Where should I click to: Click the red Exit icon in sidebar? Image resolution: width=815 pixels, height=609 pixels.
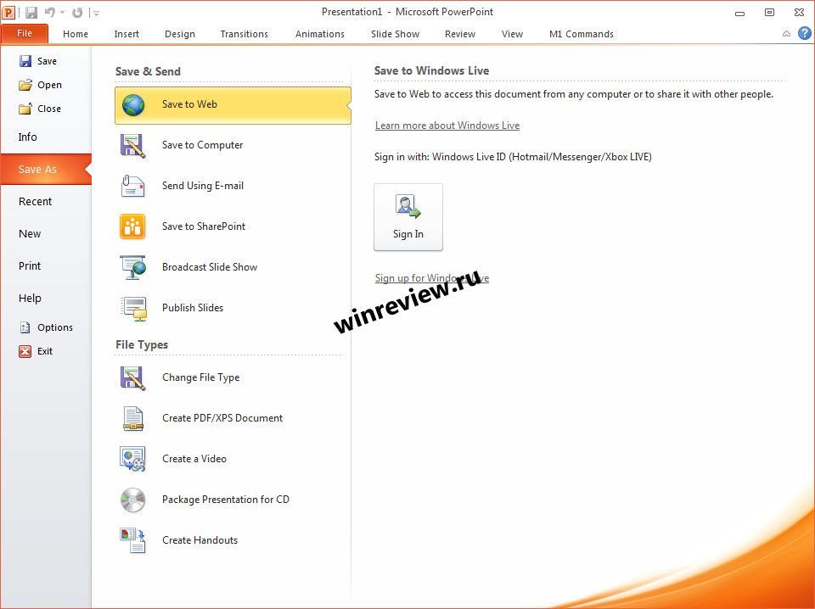coord(25,351)
